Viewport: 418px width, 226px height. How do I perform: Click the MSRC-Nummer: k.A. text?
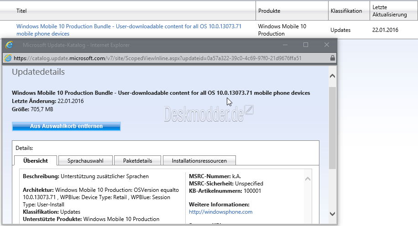tap(215, 176)
